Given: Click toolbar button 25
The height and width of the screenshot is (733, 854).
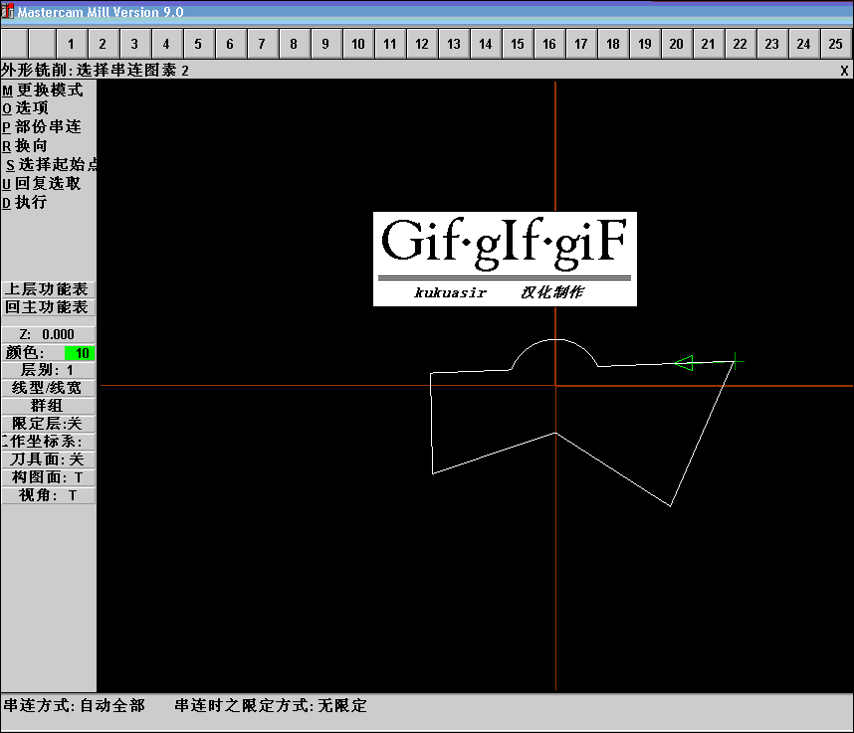Looking at the screenshot, I should point(835,44).
